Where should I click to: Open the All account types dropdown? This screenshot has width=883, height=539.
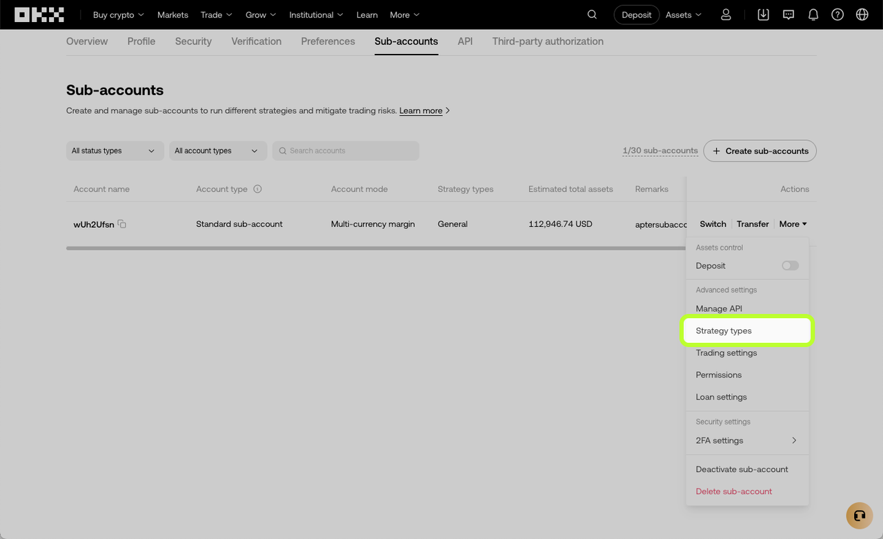pos(217,150)
